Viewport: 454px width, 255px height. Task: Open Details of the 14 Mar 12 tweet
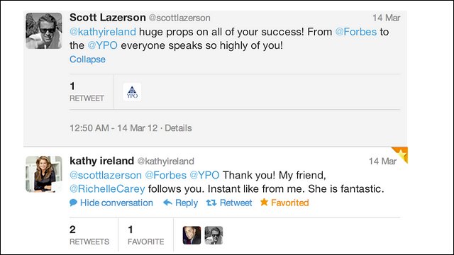[x=178, y=128]
